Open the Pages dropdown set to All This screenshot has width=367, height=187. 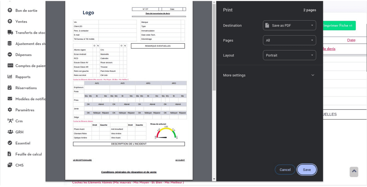pyautogui.click(x=289, y=40)
